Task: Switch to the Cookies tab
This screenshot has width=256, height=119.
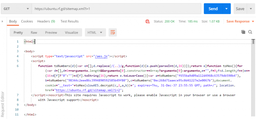Action: 27,21
